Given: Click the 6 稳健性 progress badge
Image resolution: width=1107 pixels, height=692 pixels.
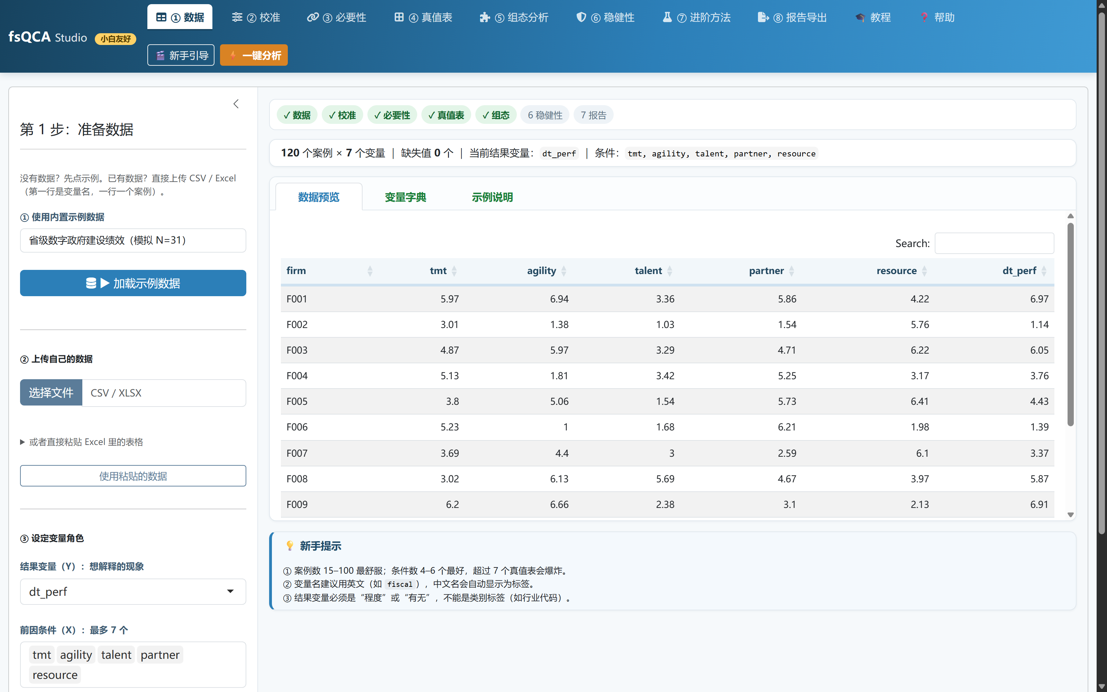Looking at the screenshot, I should point(545,115).
